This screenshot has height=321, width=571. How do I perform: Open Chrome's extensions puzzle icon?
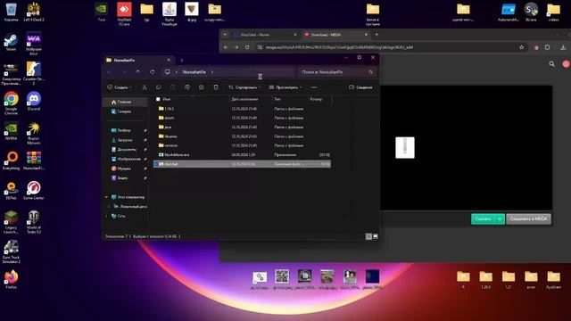547,47
